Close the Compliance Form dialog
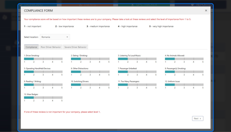Viewport: 231px width, 132px height. [206, 10]
